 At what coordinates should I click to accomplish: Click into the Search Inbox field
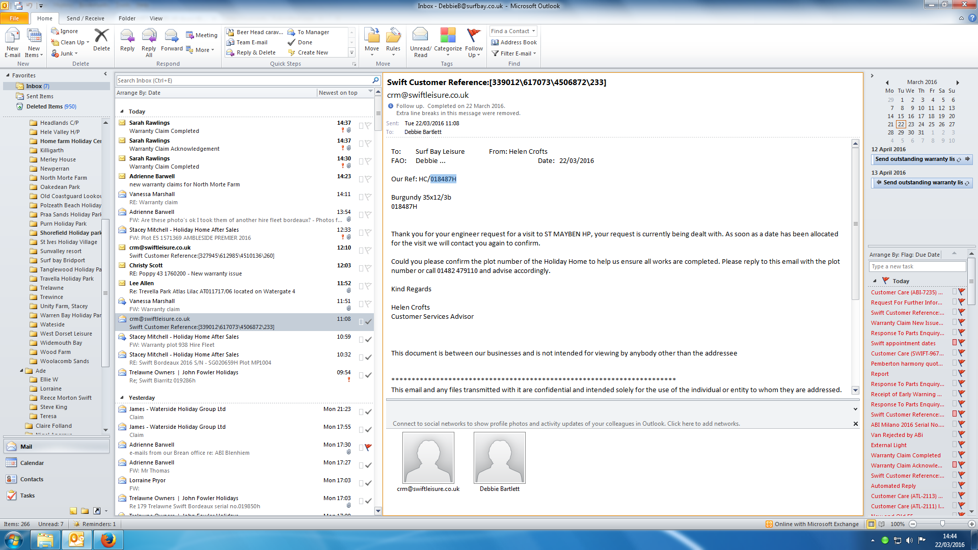pyautogui.click(x=243, y=80)
